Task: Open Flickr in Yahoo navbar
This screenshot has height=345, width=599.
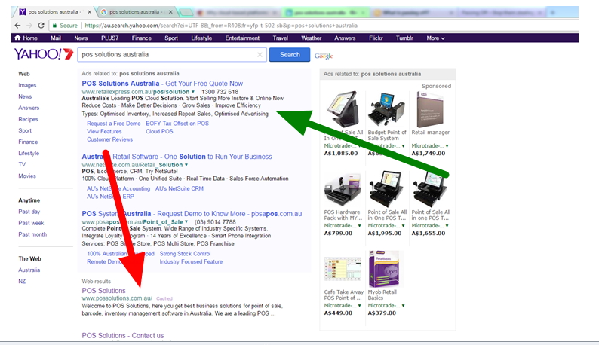Action: click(376, 38)
